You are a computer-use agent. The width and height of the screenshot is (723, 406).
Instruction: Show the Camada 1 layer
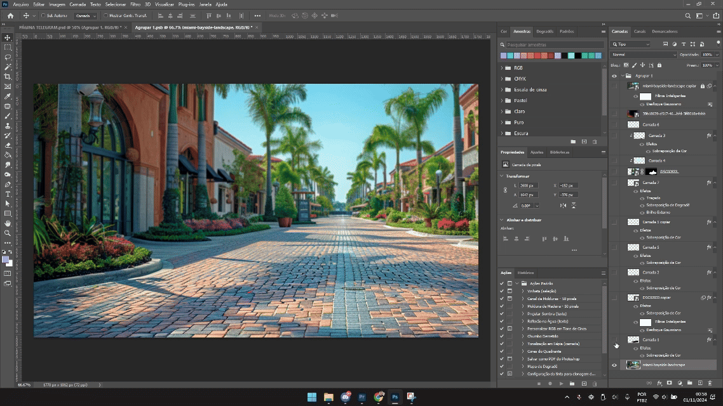pyautogui.click(x=614, y=340)
